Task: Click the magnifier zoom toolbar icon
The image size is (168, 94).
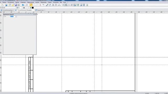Action: (x=81, y=5)
